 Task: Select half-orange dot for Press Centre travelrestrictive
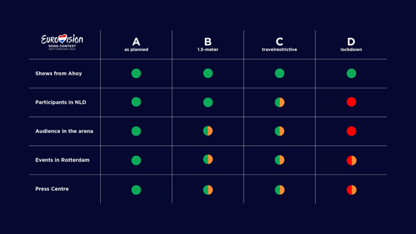[279, 190]
